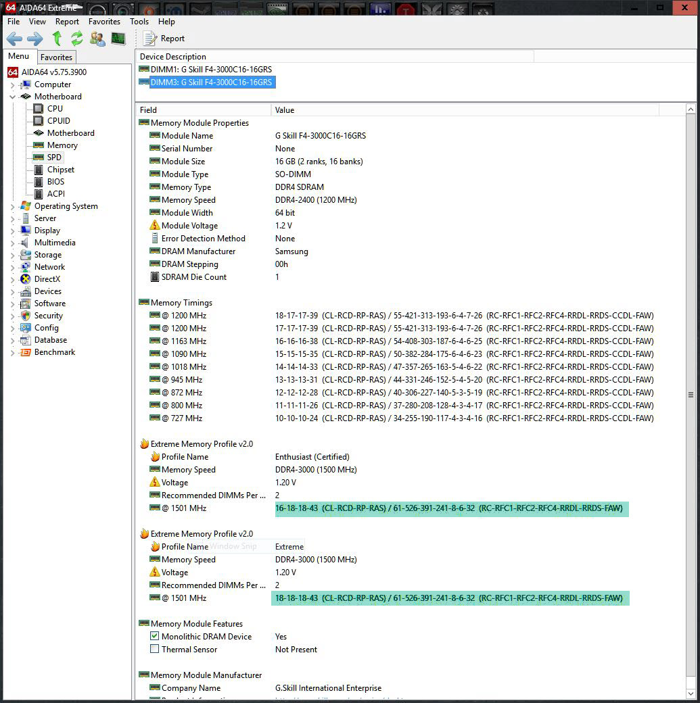Expand the Operating System tree node
The image size is (700, 703).
pos(13,207)
